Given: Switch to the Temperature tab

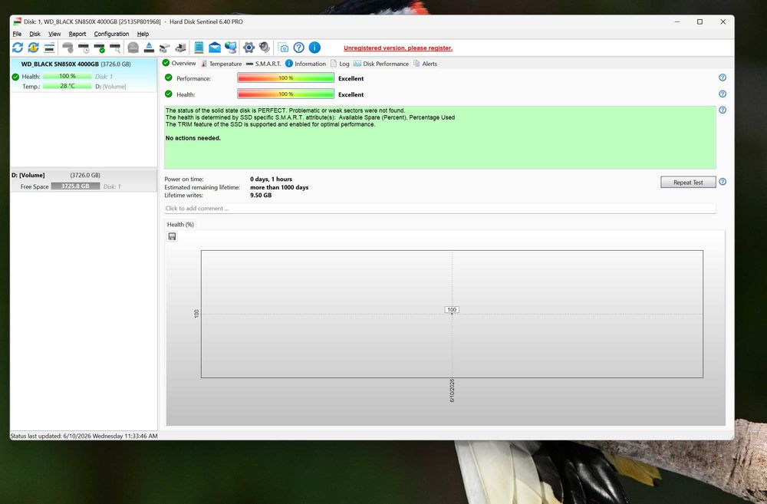Looking at the screenshot, I should coord(221,64).
